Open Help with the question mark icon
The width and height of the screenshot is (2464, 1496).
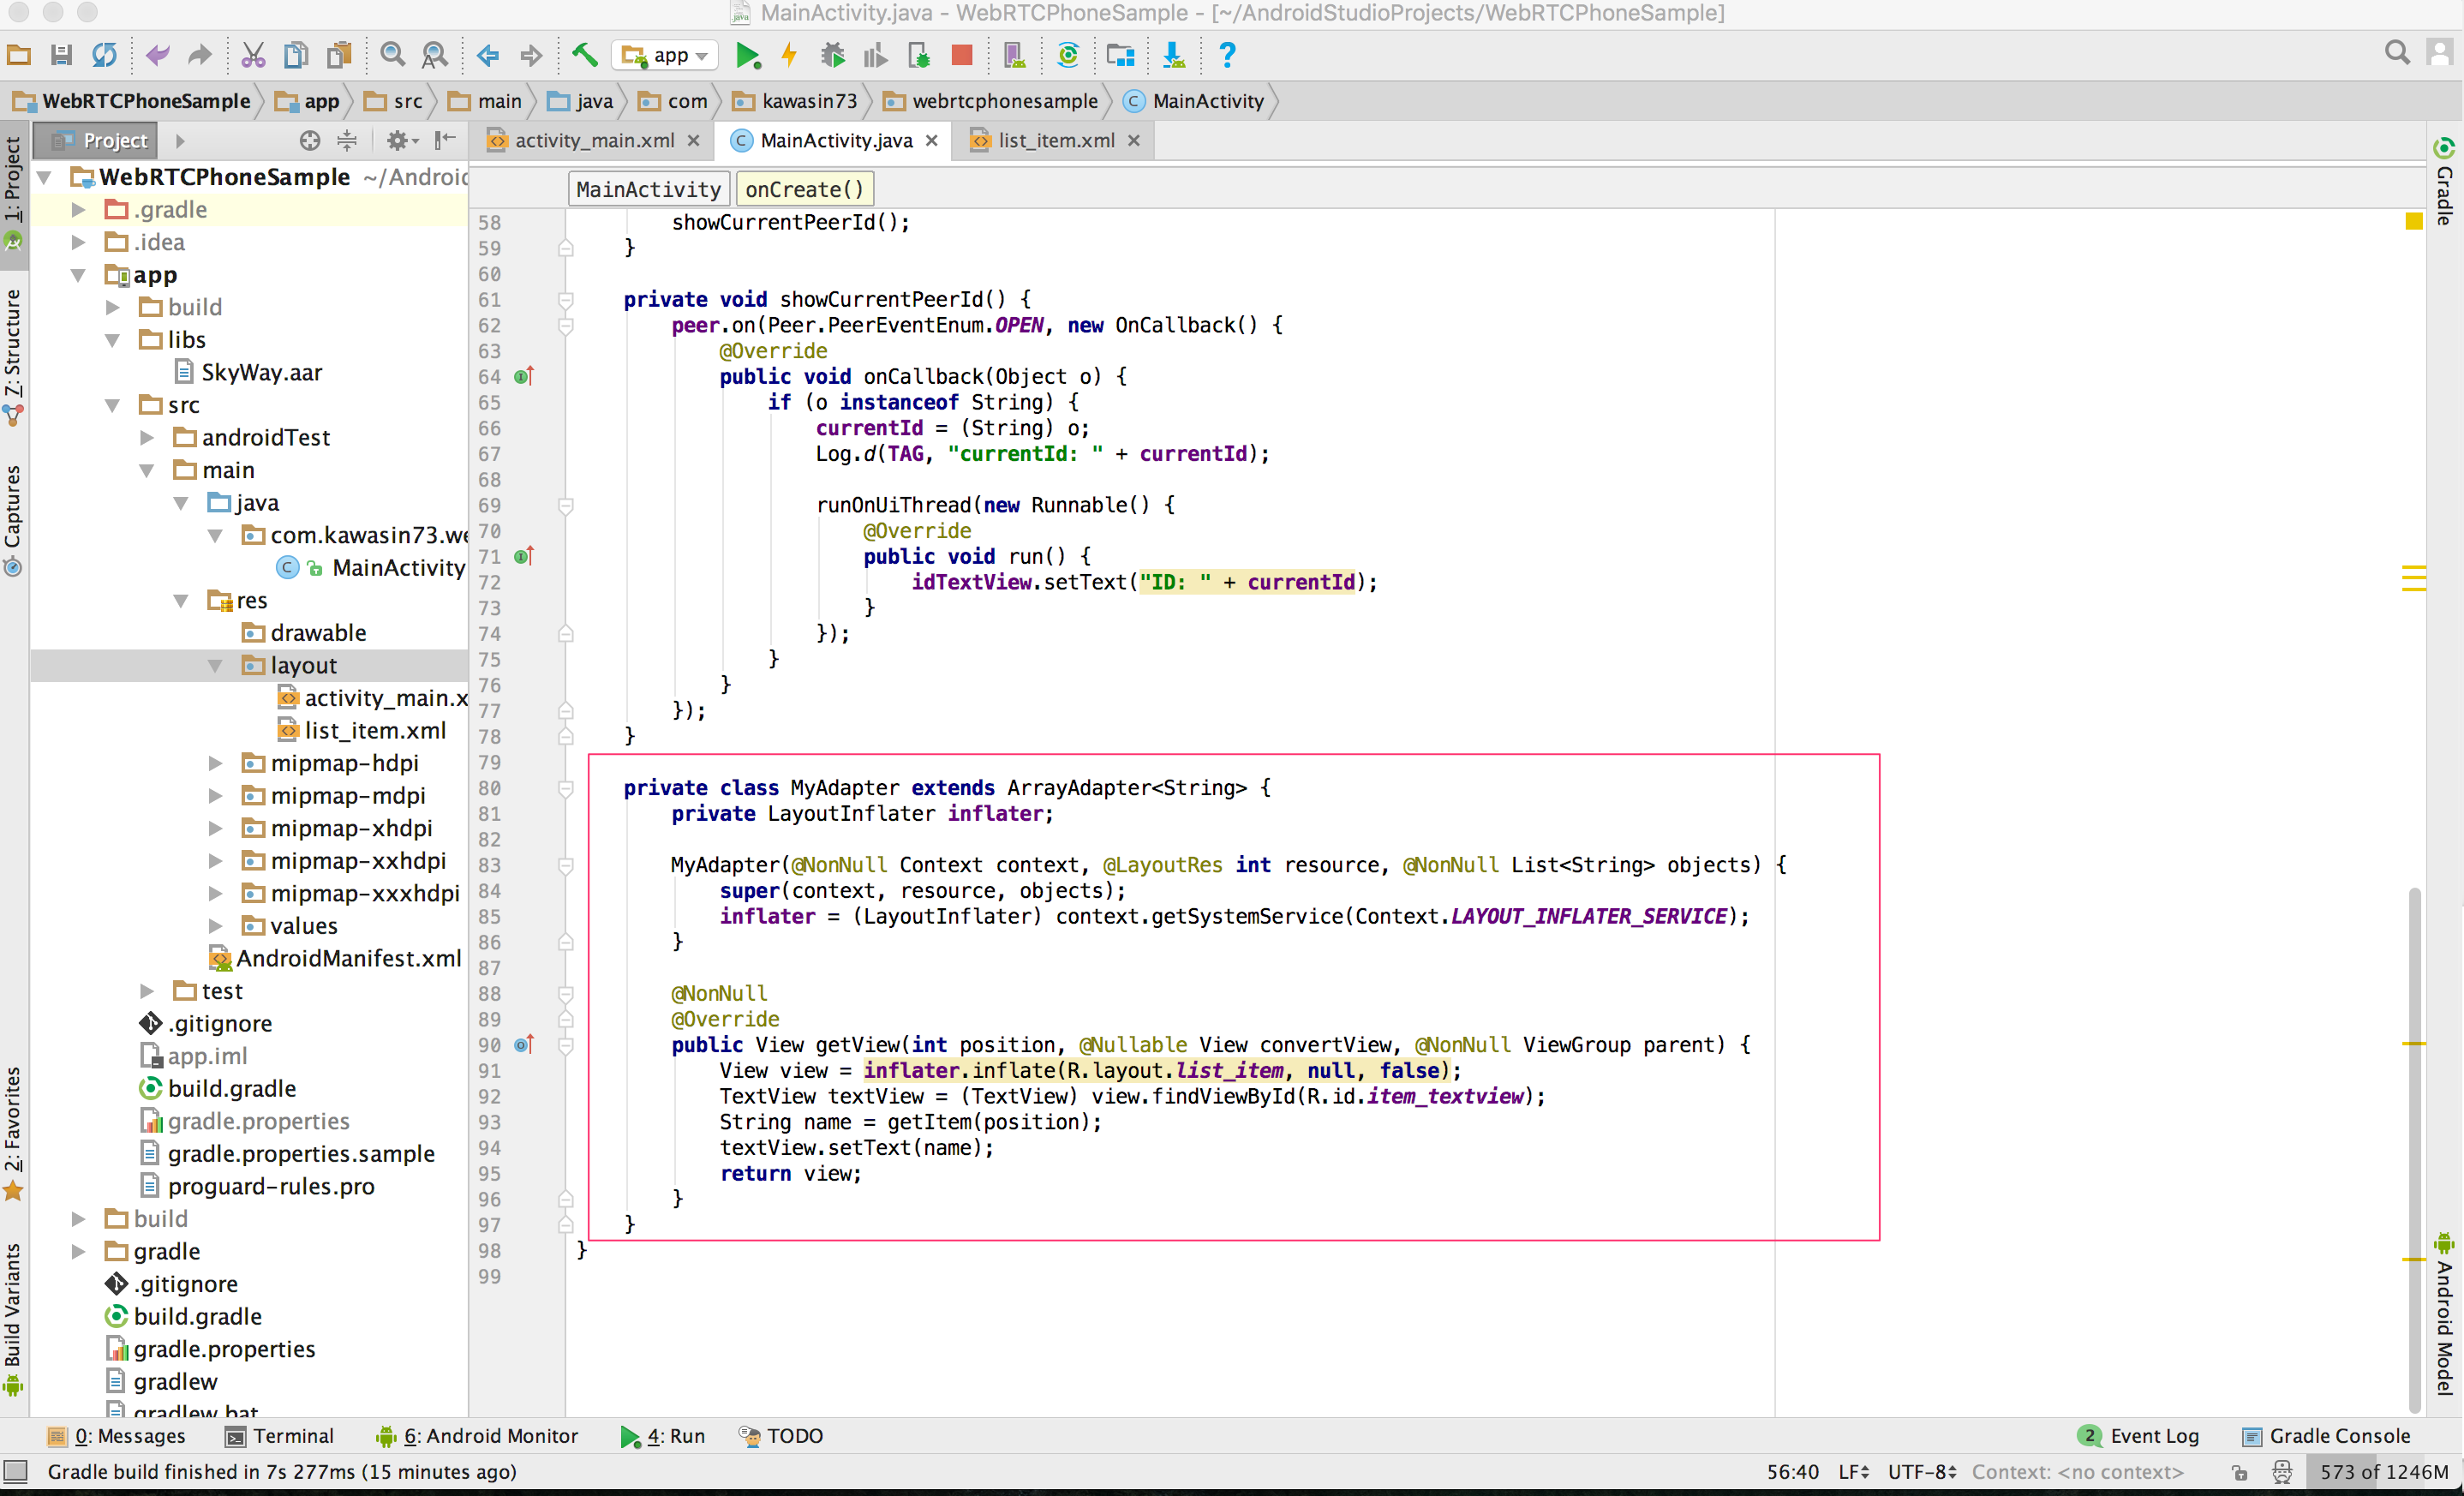point(1226,55)
